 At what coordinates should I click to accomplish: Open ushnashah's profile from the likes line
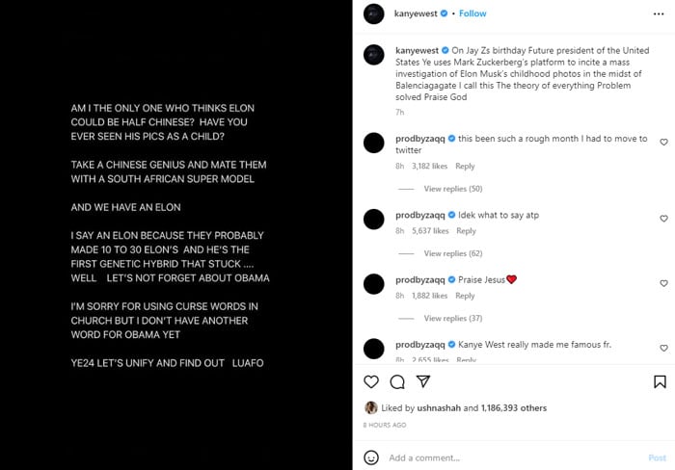442,407
